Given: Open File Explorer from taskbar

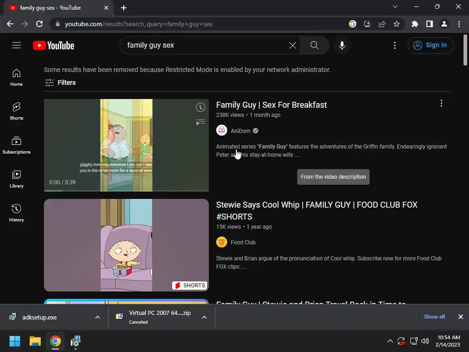Looking at the screenshot, I should pyautogui.click(x=35, y=341).
